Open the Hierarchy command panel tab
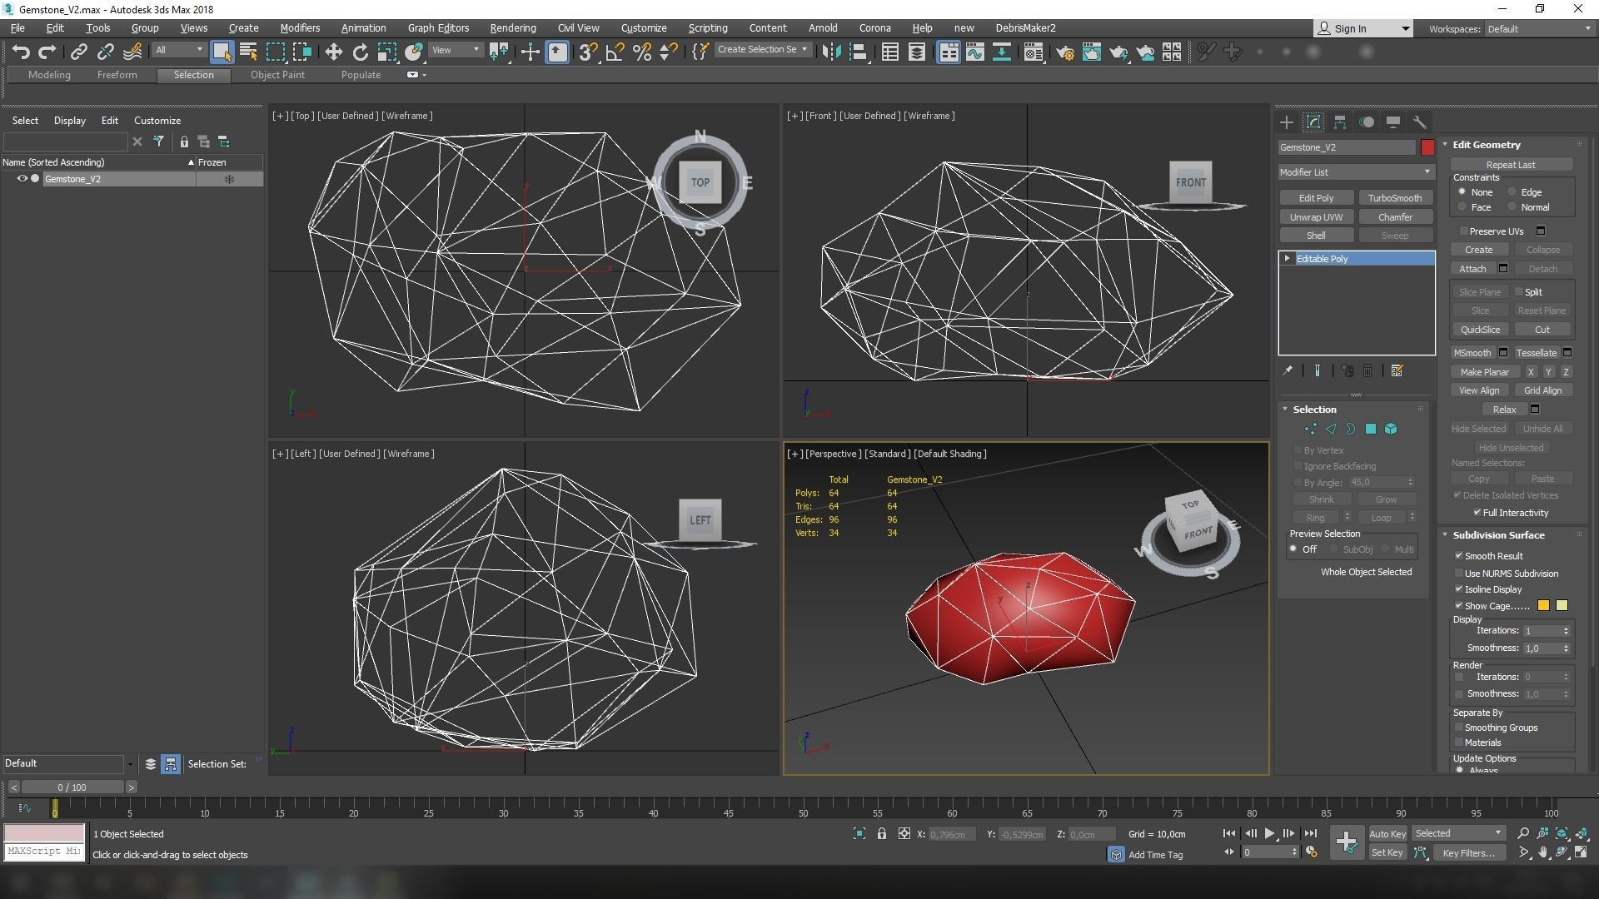Screen dimensions: 1599x899 tap(1339, 122)
